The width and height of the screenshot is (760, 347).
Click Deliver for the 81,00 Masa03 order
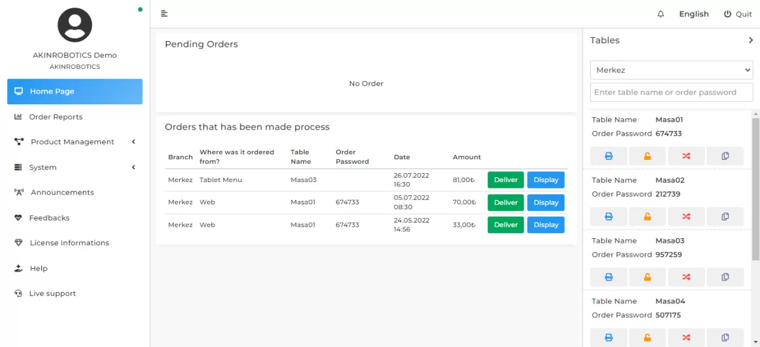point(505,180)
